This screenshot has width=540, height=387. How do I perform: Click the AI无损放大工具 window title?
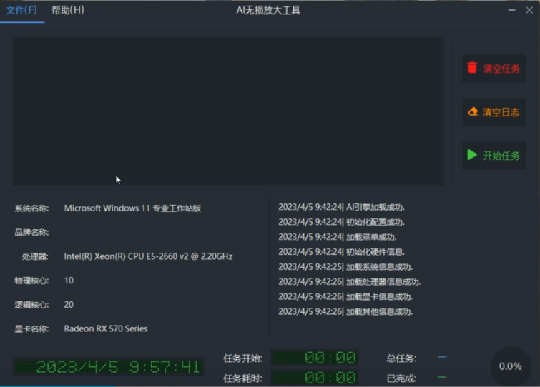[268, 10]
